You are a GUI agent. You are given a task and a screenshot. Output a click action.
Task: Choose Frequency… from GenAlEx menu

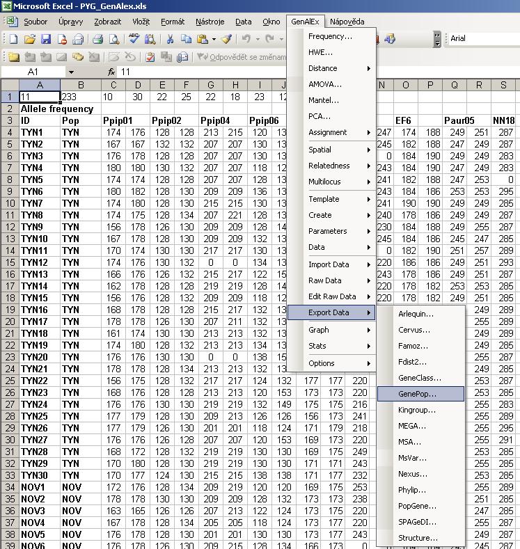pyautogui.click(x=331, y=36)
